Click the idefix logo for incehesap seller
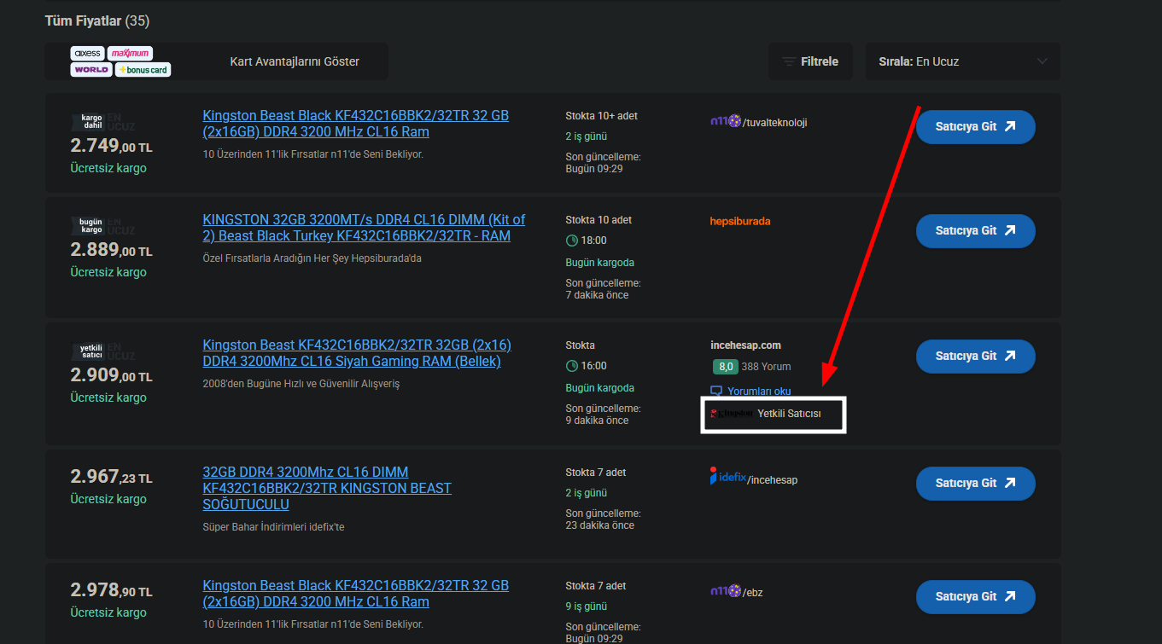The image size is (1162, 644). point(728,477)
